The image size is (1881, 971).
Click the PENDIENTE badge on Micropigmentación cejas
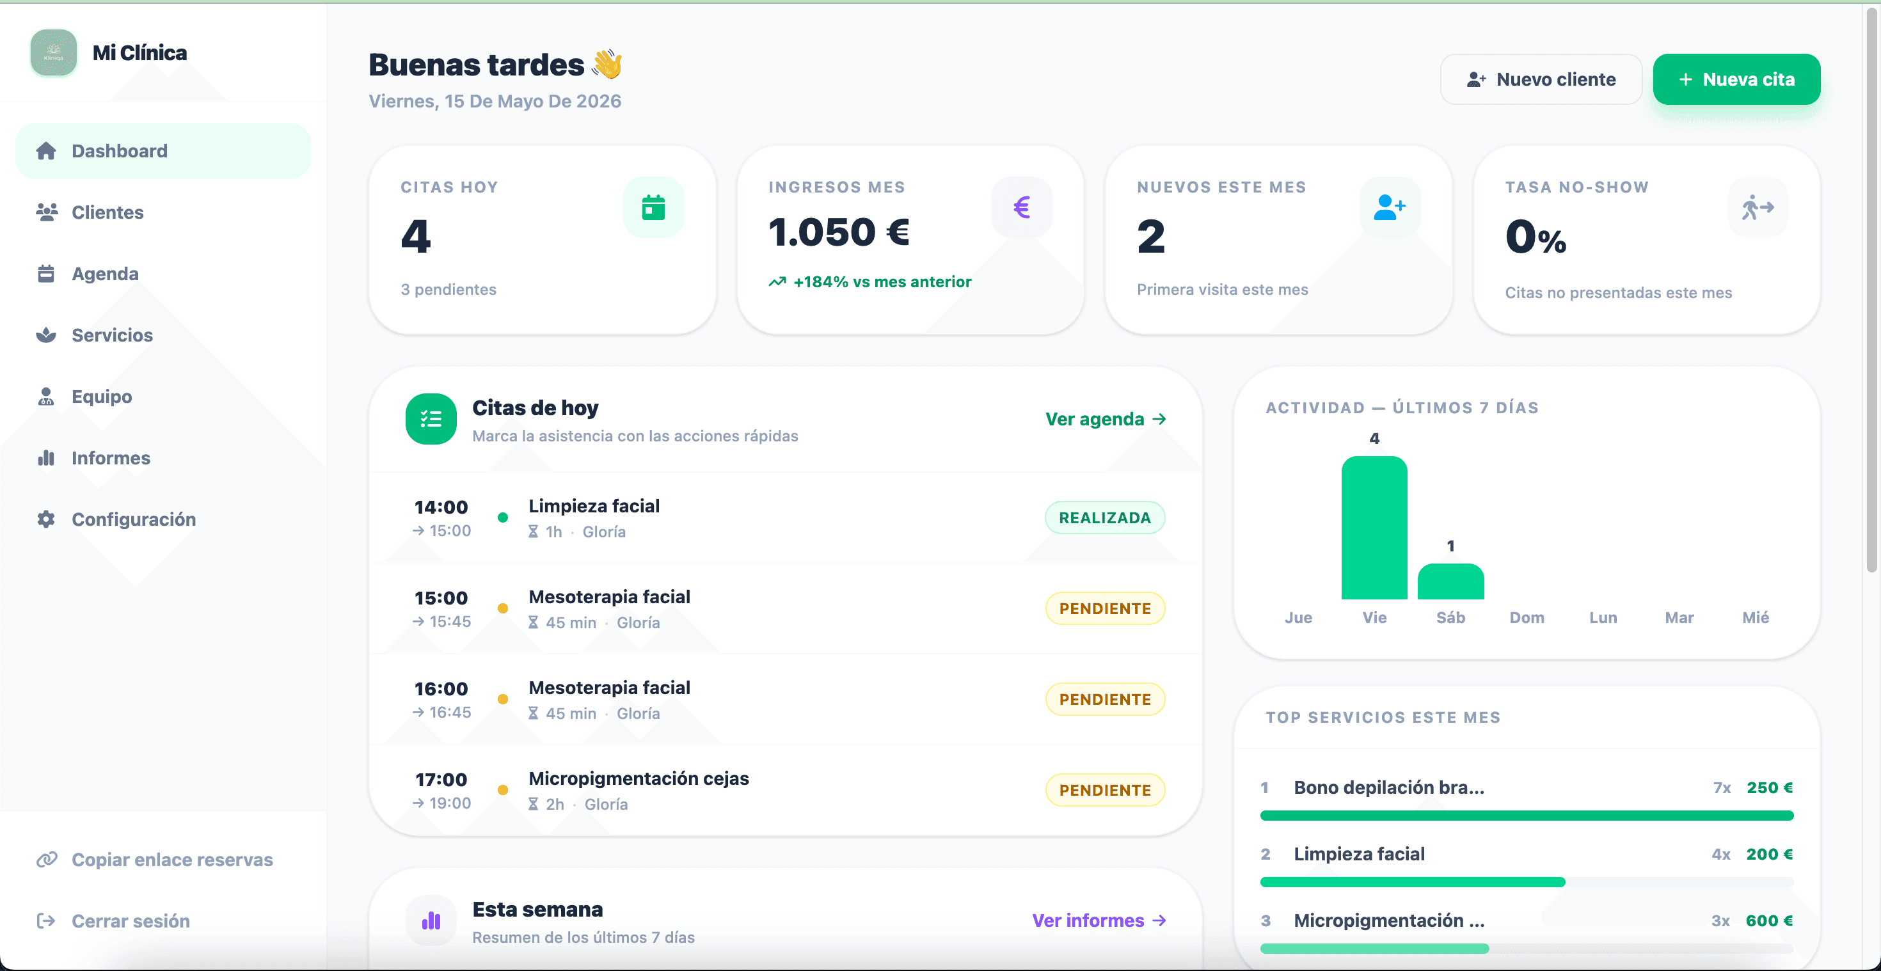[x=1105, y=790]
